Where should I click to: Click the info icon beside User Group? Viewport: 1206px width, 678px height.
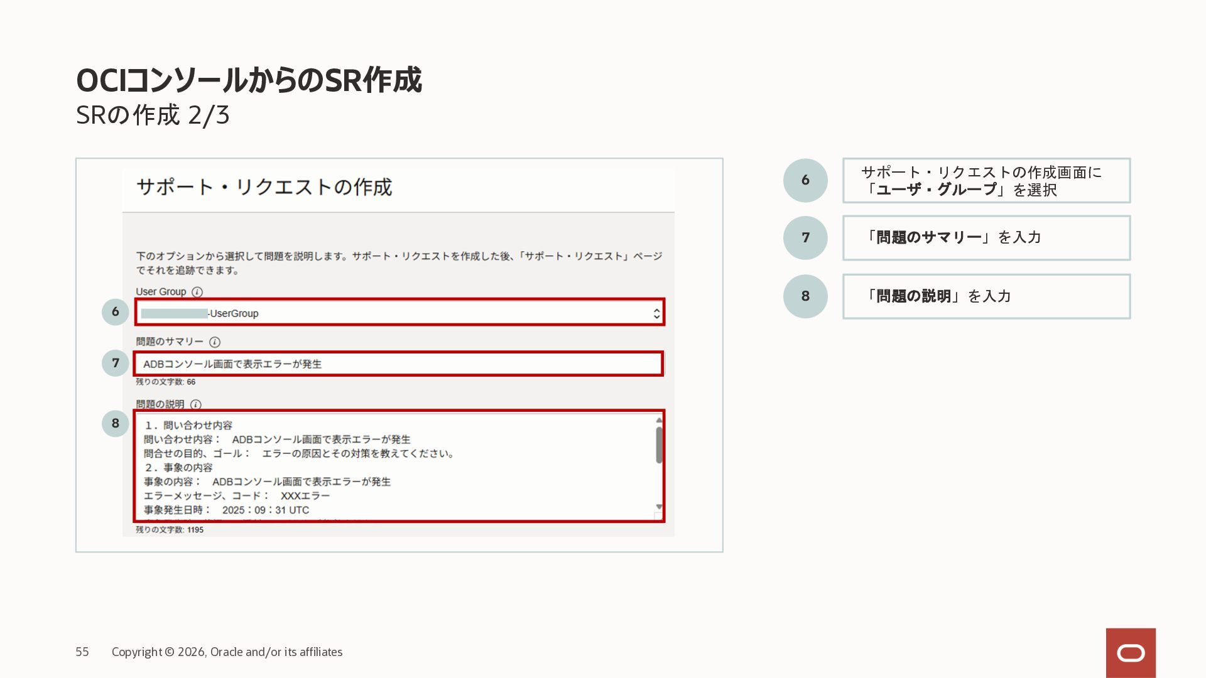(197, 292)
